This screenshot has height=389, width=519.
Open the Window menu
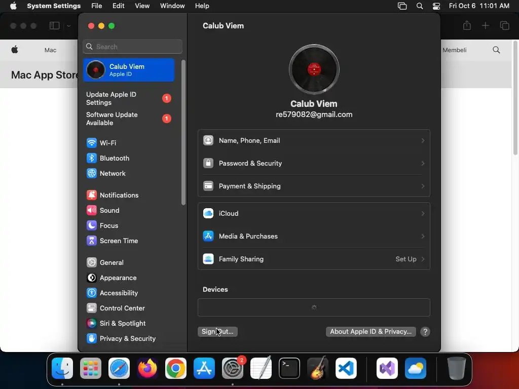(172, 6)
